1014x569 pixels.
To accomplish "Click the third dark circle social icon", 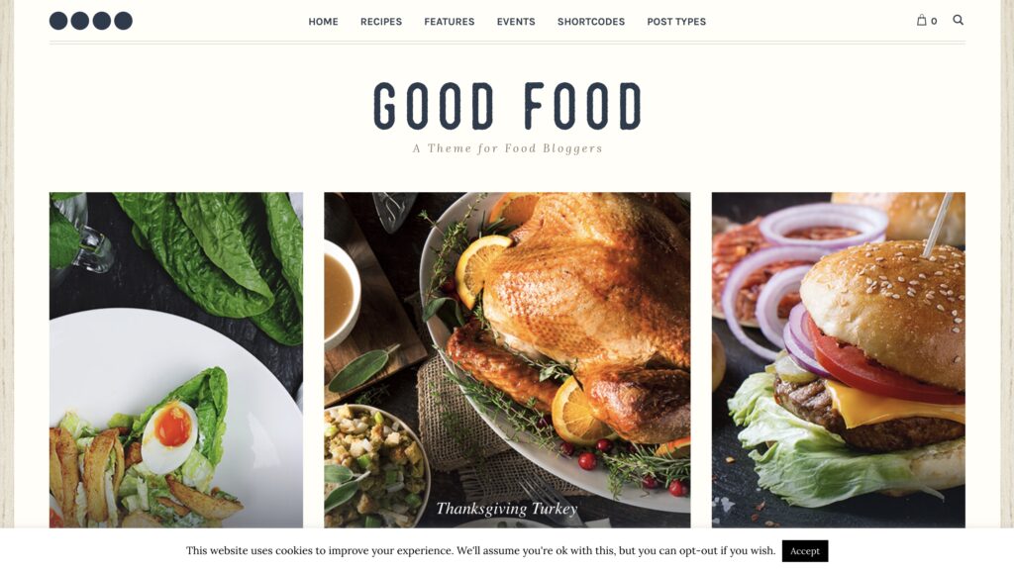I will click(x=102, y=21).
